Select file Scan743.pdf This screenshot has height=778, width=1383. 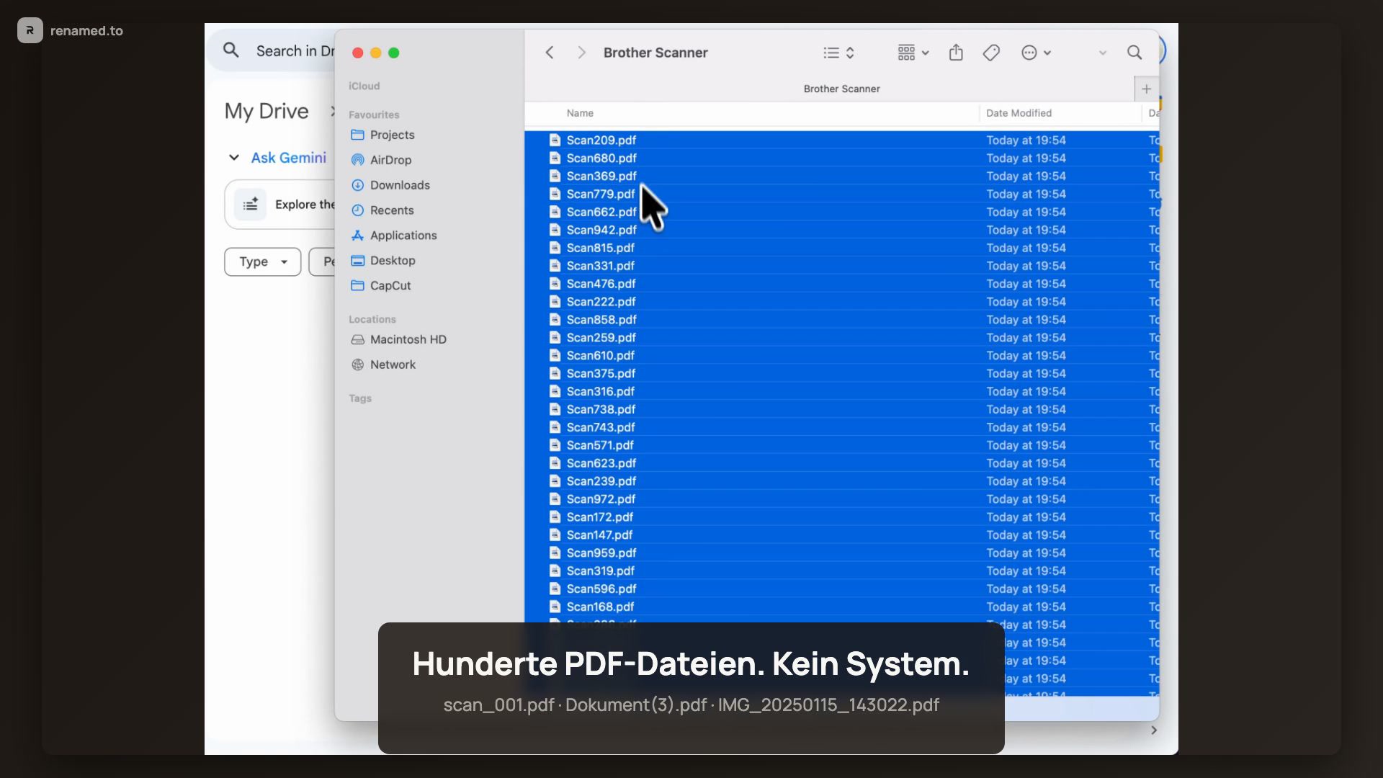point(841,427)
